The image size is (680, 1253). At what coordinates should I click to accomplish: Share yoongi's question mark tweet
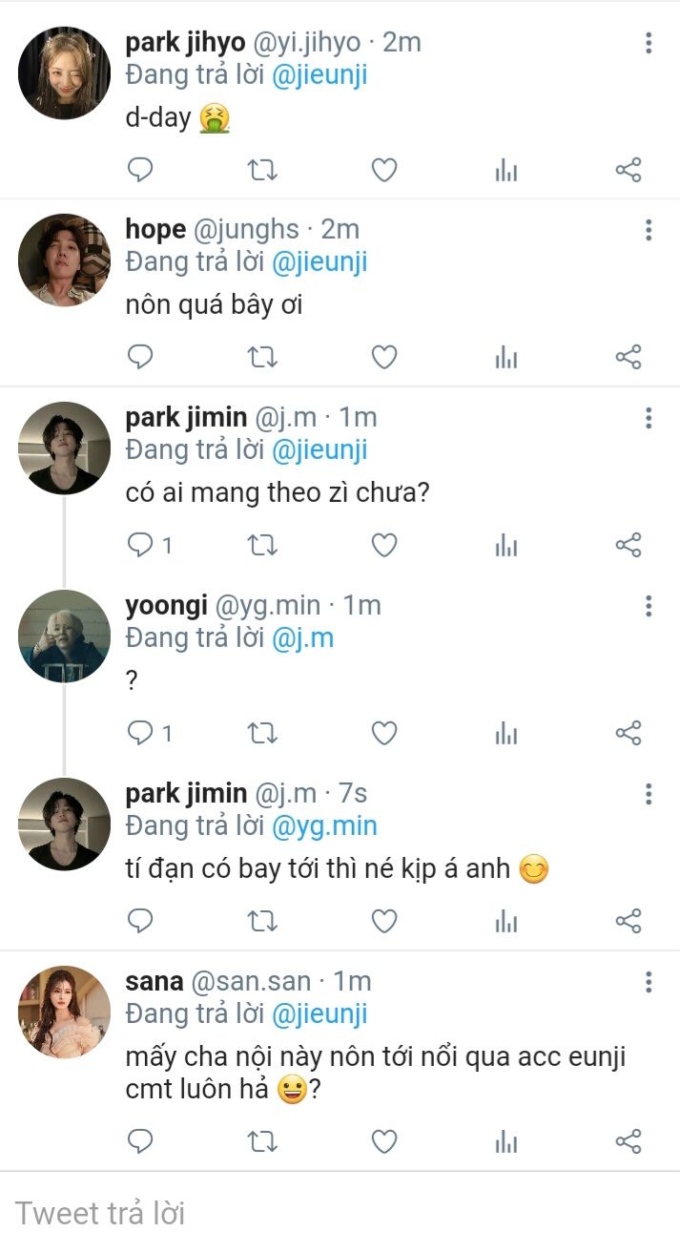click(x=628, y=733)
